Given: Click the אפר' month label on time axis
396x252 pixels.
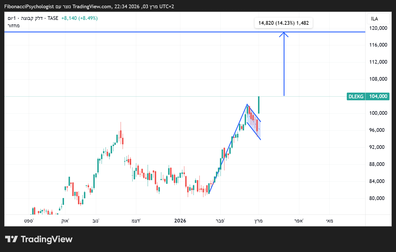Looking at the screenshot, I should [299, 221].
